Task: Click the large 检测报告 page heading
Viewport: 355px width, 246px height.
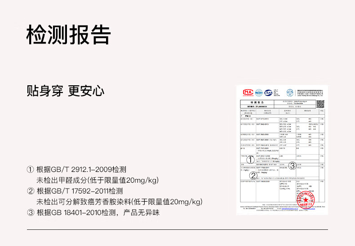Action: point(69,35)
